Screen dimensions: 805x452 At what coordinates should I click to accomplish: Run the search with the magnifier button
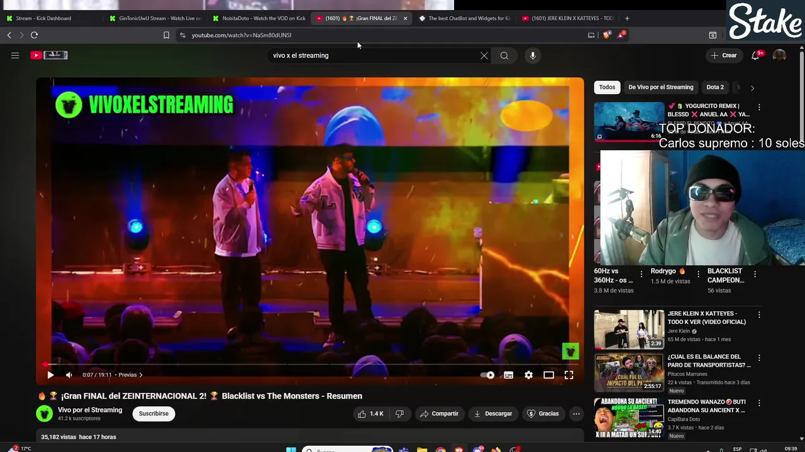(x=504, y=56)
